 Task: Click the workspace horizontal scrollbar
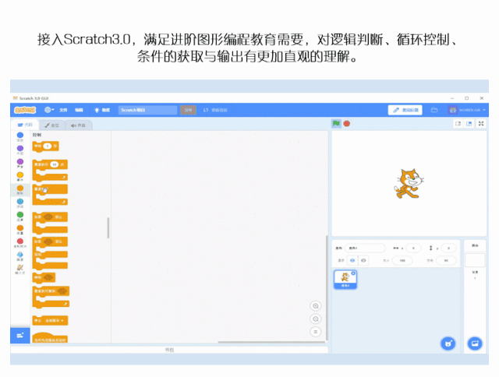pyautogui.click(x=271, y=342)
